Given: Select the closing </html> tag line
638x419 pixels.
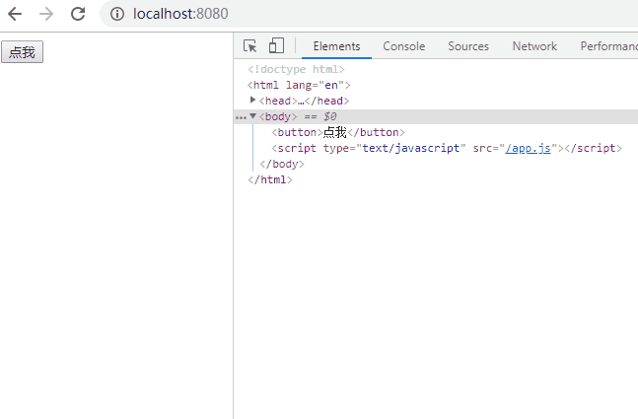Looking at the screenshot, I should click(270, 179).
